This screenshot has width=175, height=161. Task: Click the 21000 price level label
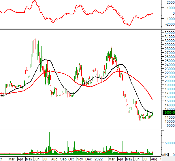pos(170,77)
